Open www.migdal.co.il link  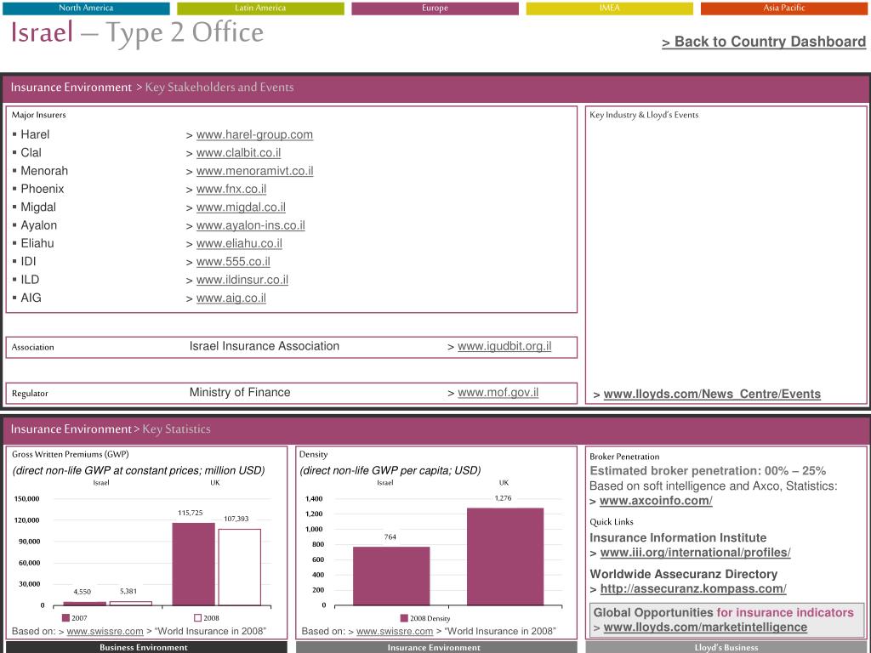(x=241, y=207)
